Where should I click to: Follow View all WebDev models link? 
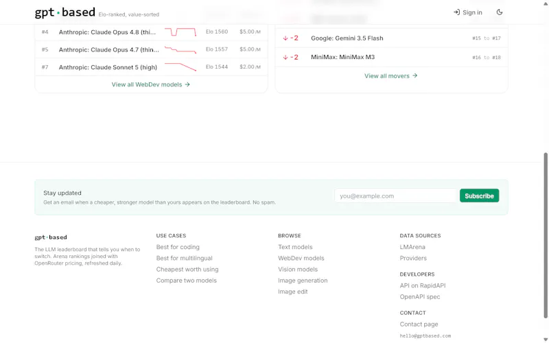[x=150, y=84]
